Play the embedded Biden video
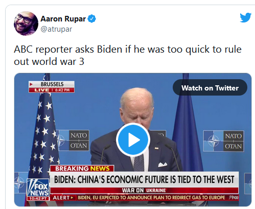The image size is (255, 209). [x=133, y=140]
